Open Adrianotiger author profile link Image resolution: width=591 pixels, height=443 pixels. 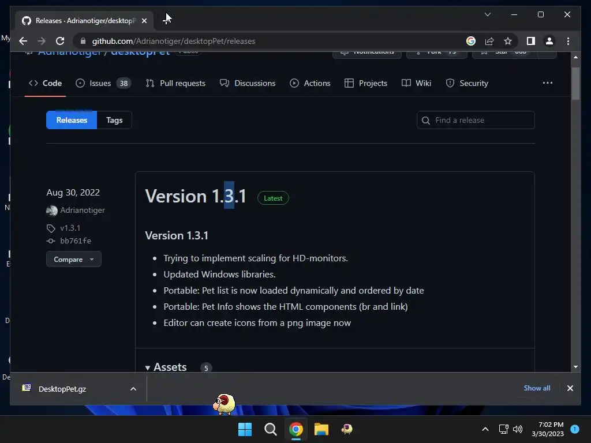(83, 210)
